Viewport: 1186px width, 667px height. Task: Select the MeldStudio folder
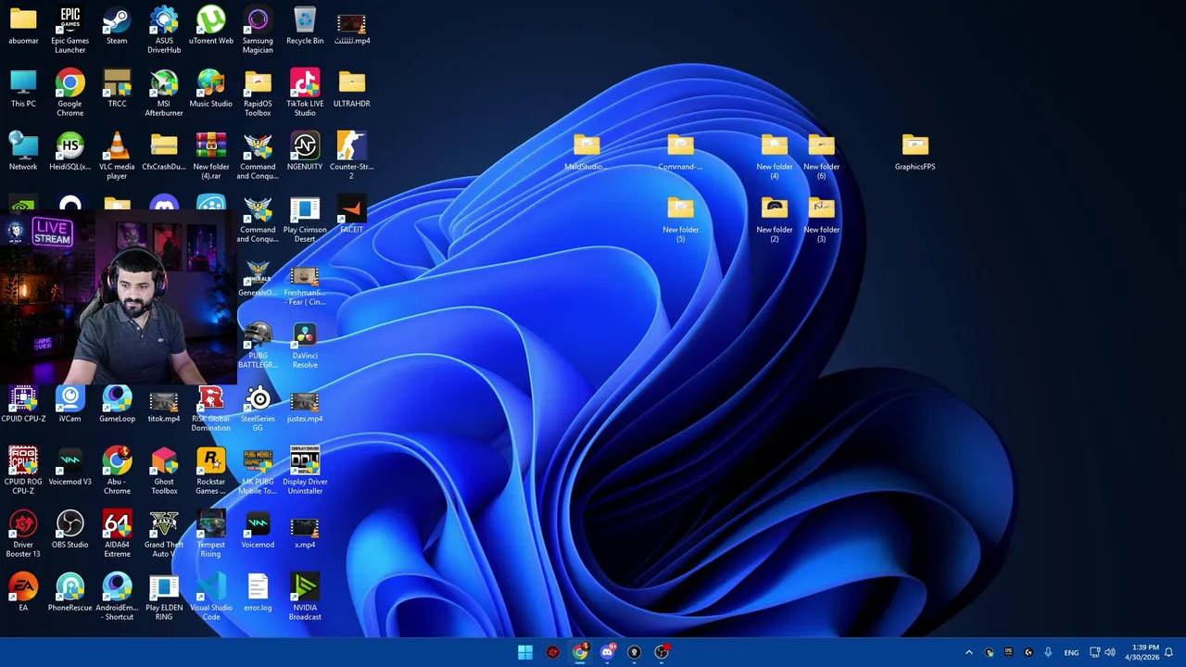(587, 153)
